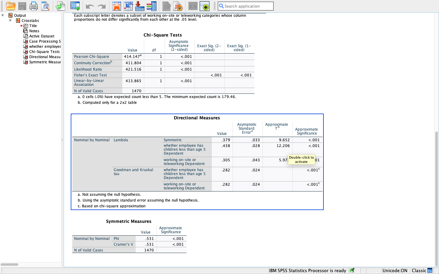Click the Variables icon in the toolbar

pos(151,6)
